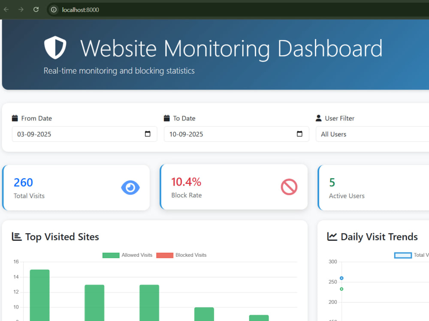Click the Allowed Visits legend label

137,255
